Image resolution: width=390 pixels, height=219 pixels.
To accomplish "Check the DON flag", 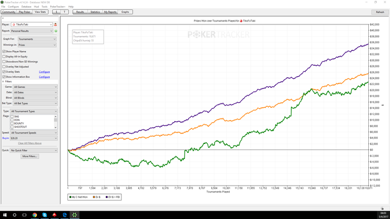I will coord(12,120).
